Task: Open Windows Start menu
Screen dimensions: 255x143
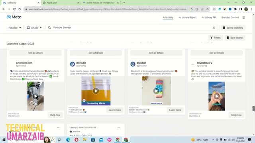Action: coord(4,139)
